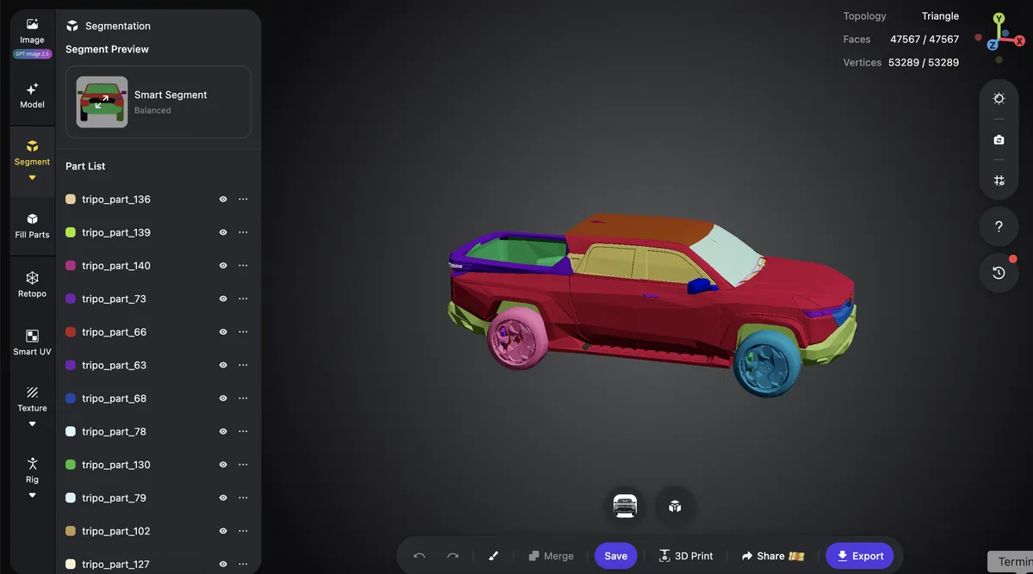Screen dimensions: 1033x574
Task: Click the grid icon in the viewport
Action: pyautogui.click(x=999, y=181)
